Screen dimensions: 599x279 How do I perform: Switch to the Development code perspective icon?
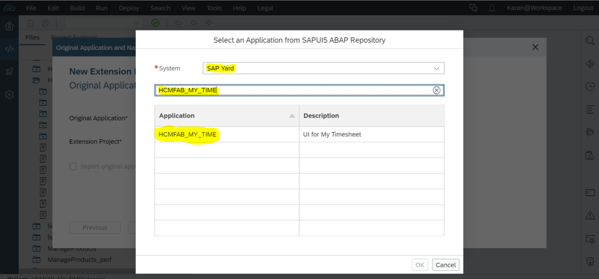pyautogui.click(x=9, y=49)
